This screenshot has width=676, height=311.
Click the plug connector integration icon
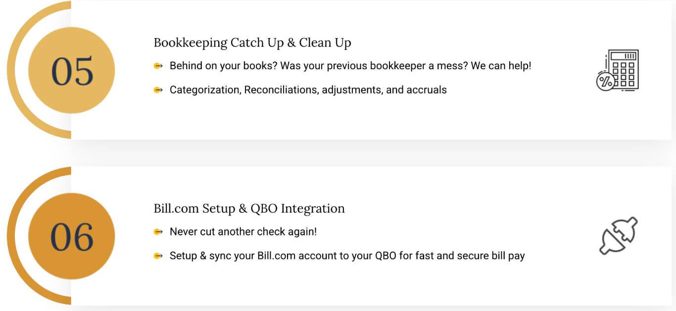tap(618, 236)
